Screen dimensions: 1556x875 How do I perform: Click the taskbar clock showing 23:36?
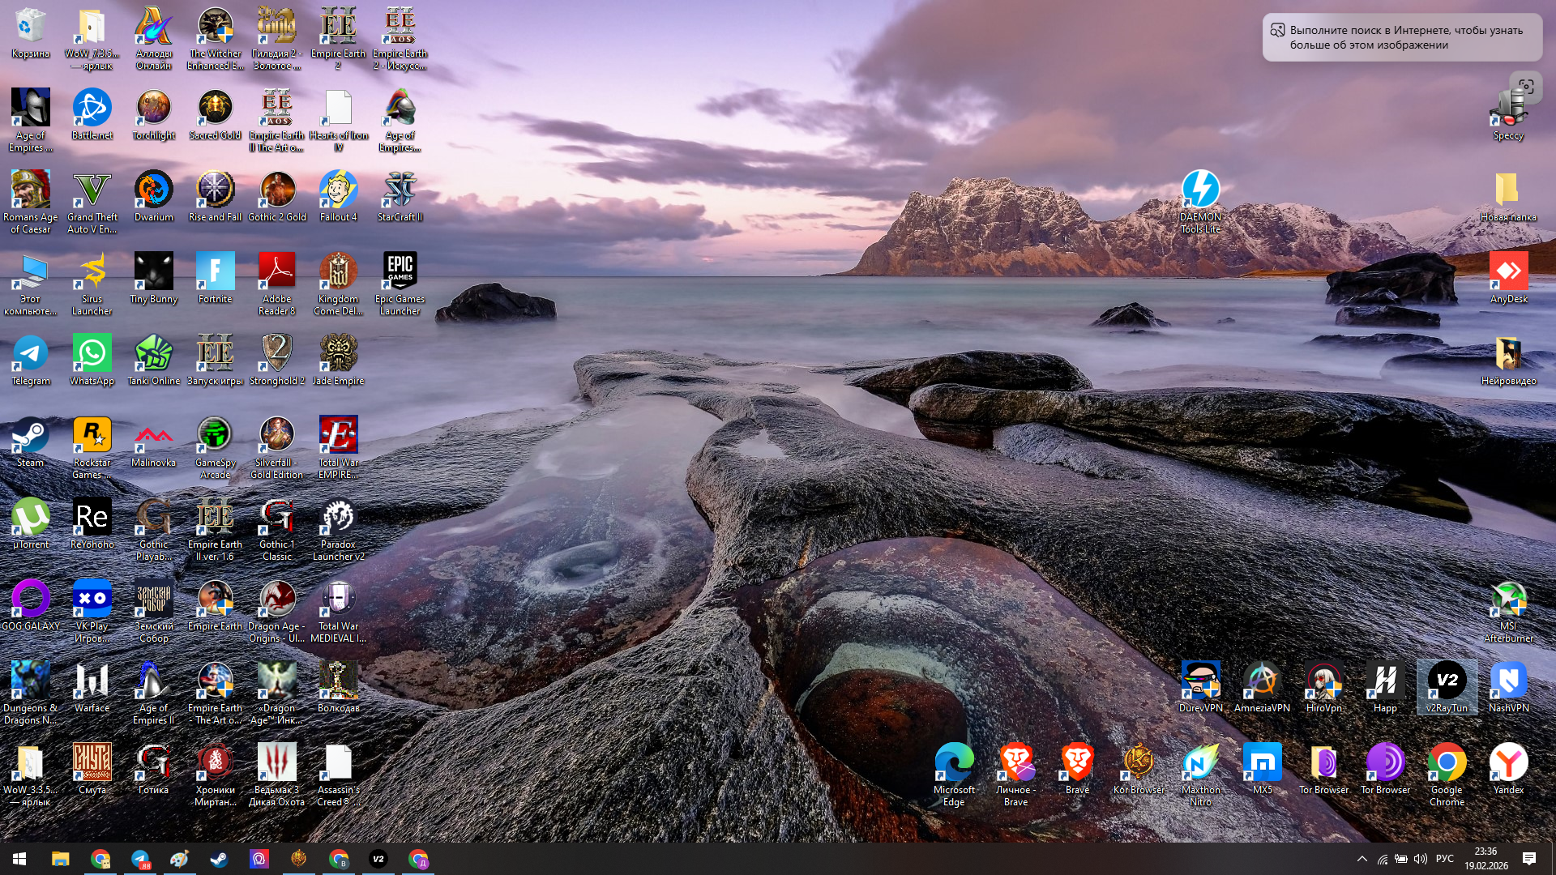(x=1485, y=859)
